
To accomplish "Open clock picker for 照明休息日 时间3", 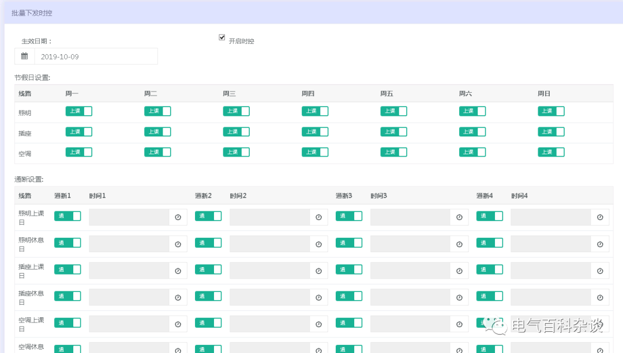I will (x=459, y=244).
